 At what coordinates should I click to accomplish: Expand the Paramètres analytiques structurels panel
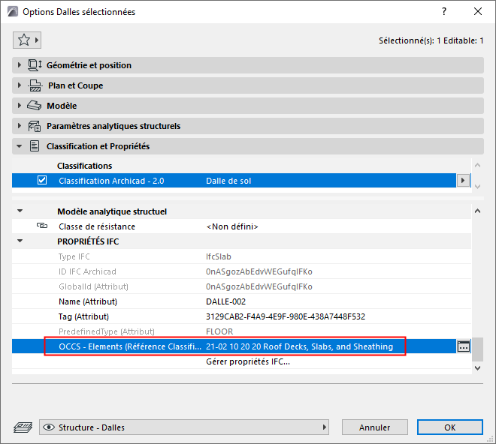tap(20, 126)
